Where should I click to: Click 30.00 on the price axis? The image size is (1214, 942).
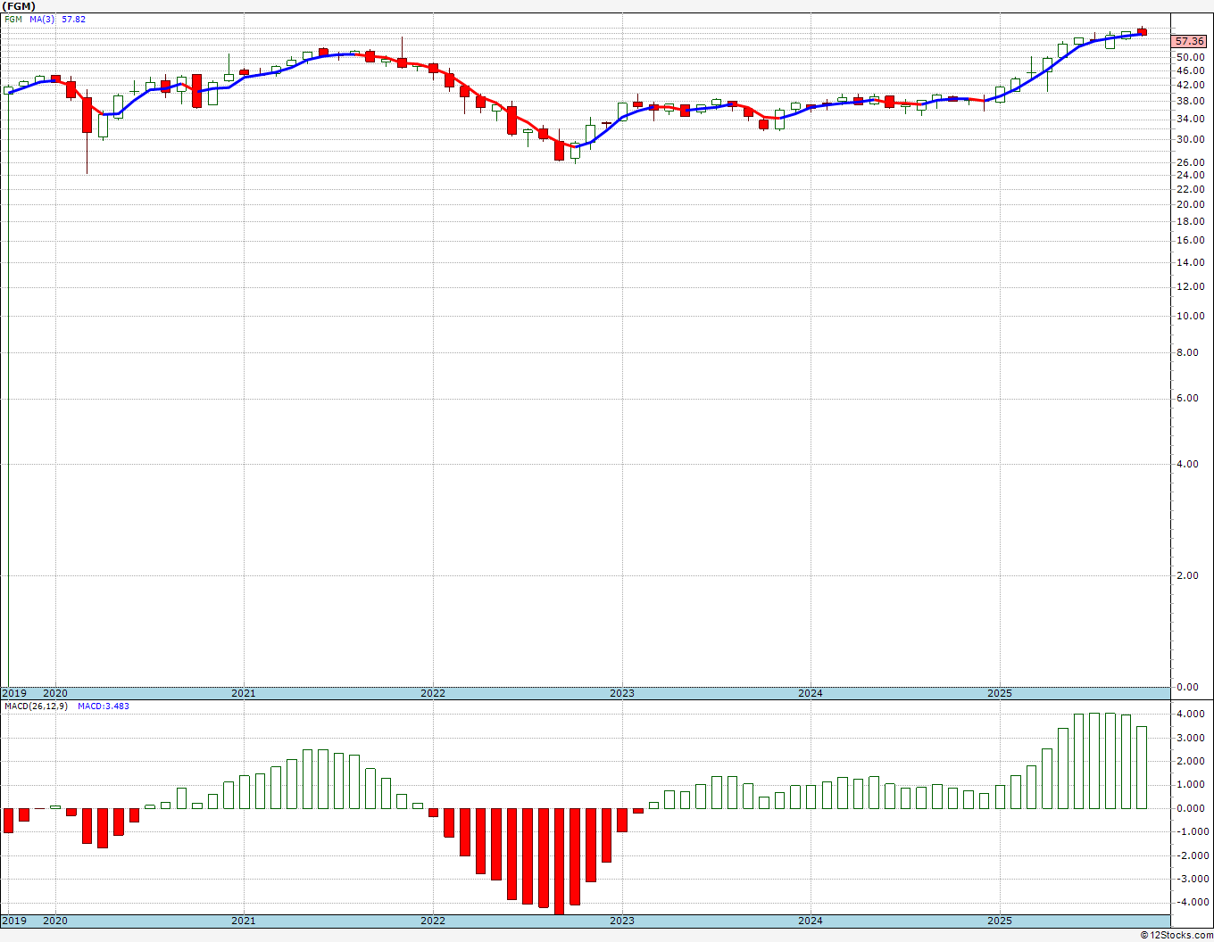(x=1191, y=139)
